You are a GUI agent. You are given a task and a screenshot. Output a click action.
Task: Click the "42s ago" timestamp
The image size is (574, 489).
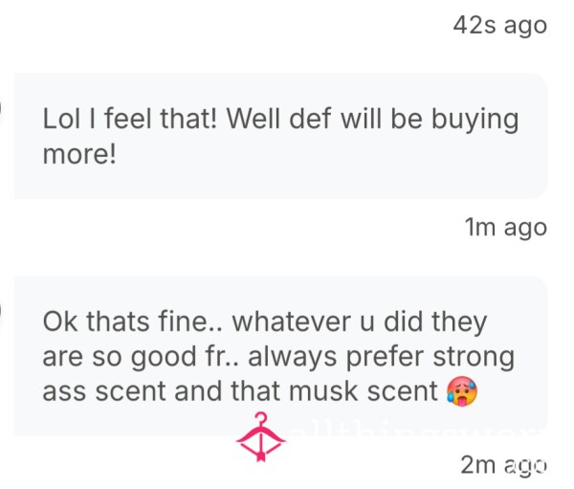click(x=500, y=26)
